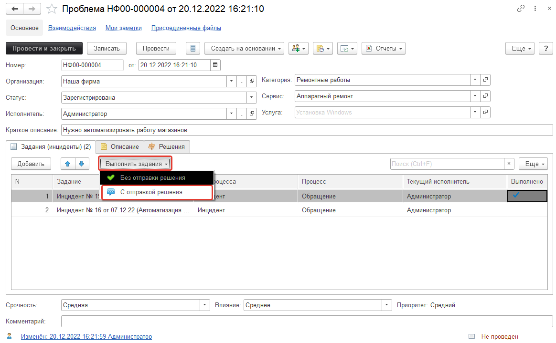Open the Срочность dropdown list

pos(205,305)
